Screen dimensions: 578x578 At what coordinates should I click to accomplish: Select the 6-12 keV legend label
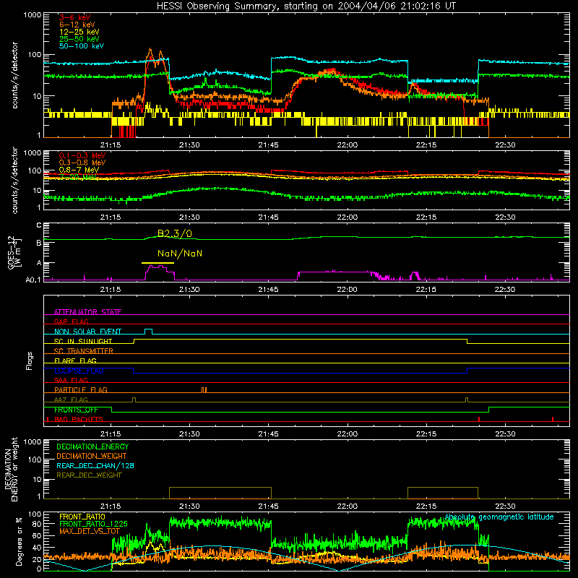[77, 25]
